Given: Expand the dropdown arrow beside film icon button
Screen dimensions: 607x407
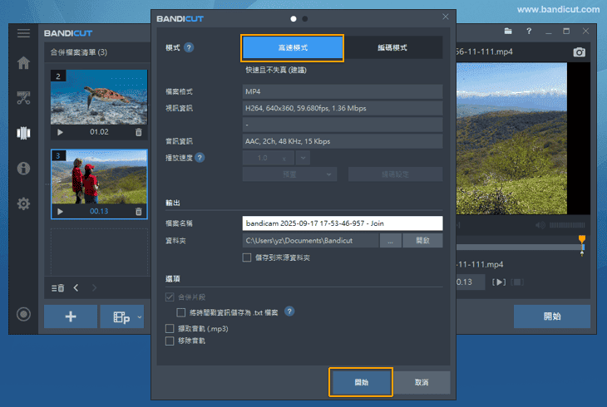Looking at the screenshot, I should coord(140,316).
